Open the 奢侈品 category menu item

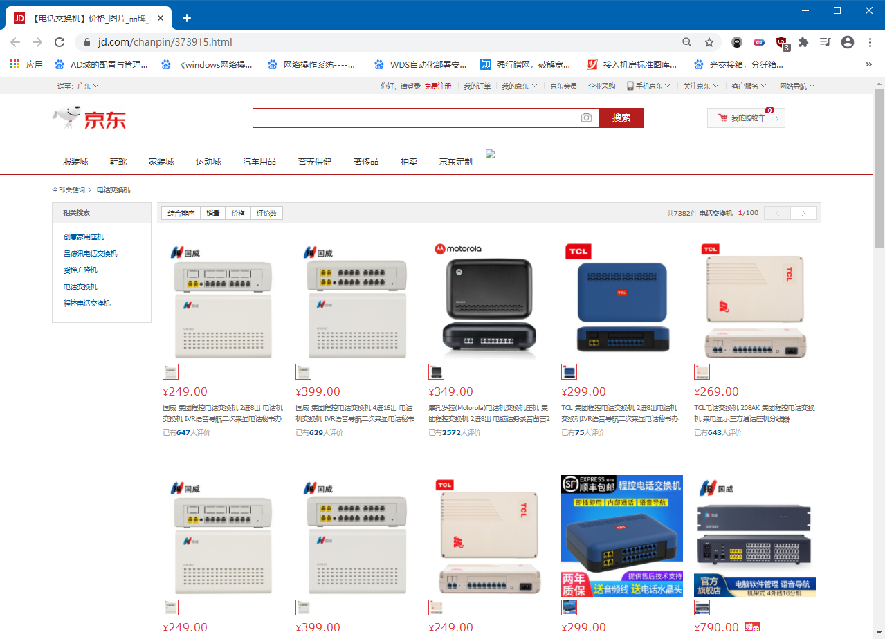(x=366, y=162)
